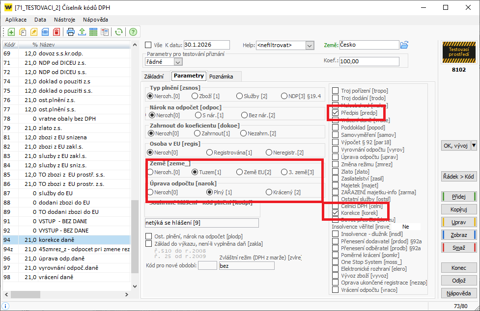Click the Smaž button
This screenshot has width=480, height=311.
pyautogui.click(x=459, y=248)
